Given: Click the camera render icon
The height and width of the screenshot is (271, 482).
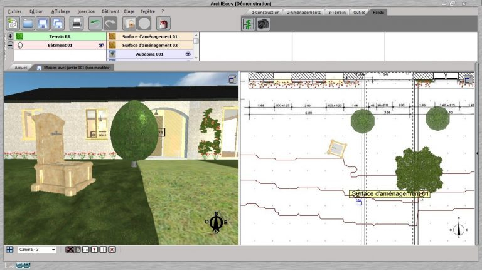Looking at the screenshot, I should (x=264, y=24).
